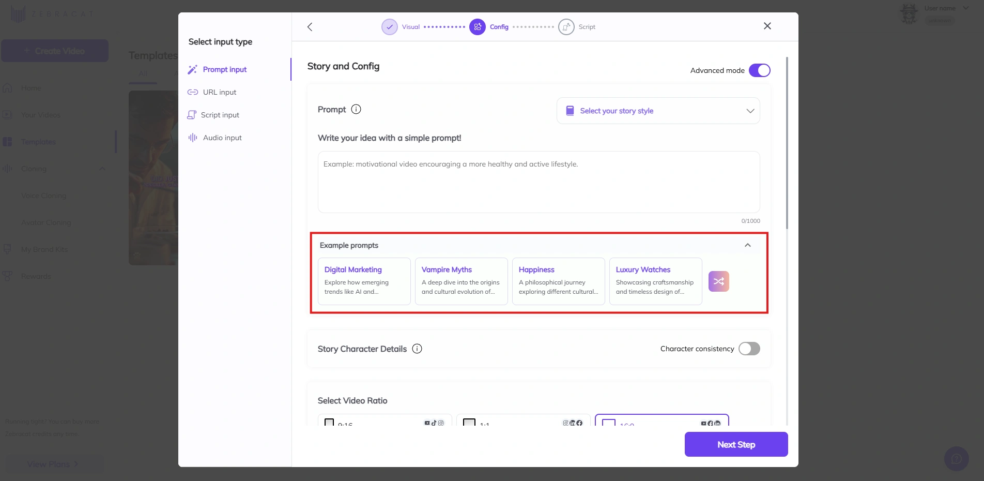
Task: Open Home in the background sidebar
Action: pyautogui.click(x=31, y=88)
